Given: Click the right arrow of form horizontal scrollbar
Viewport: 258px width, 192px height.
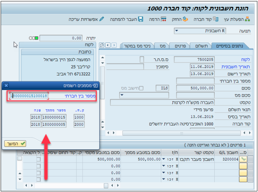Looking at the screenshot, I should 250,133.
